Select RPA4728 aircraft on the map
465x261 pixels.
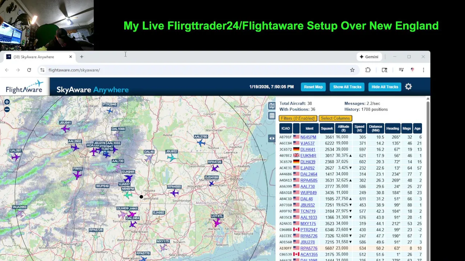pos(215,168)
